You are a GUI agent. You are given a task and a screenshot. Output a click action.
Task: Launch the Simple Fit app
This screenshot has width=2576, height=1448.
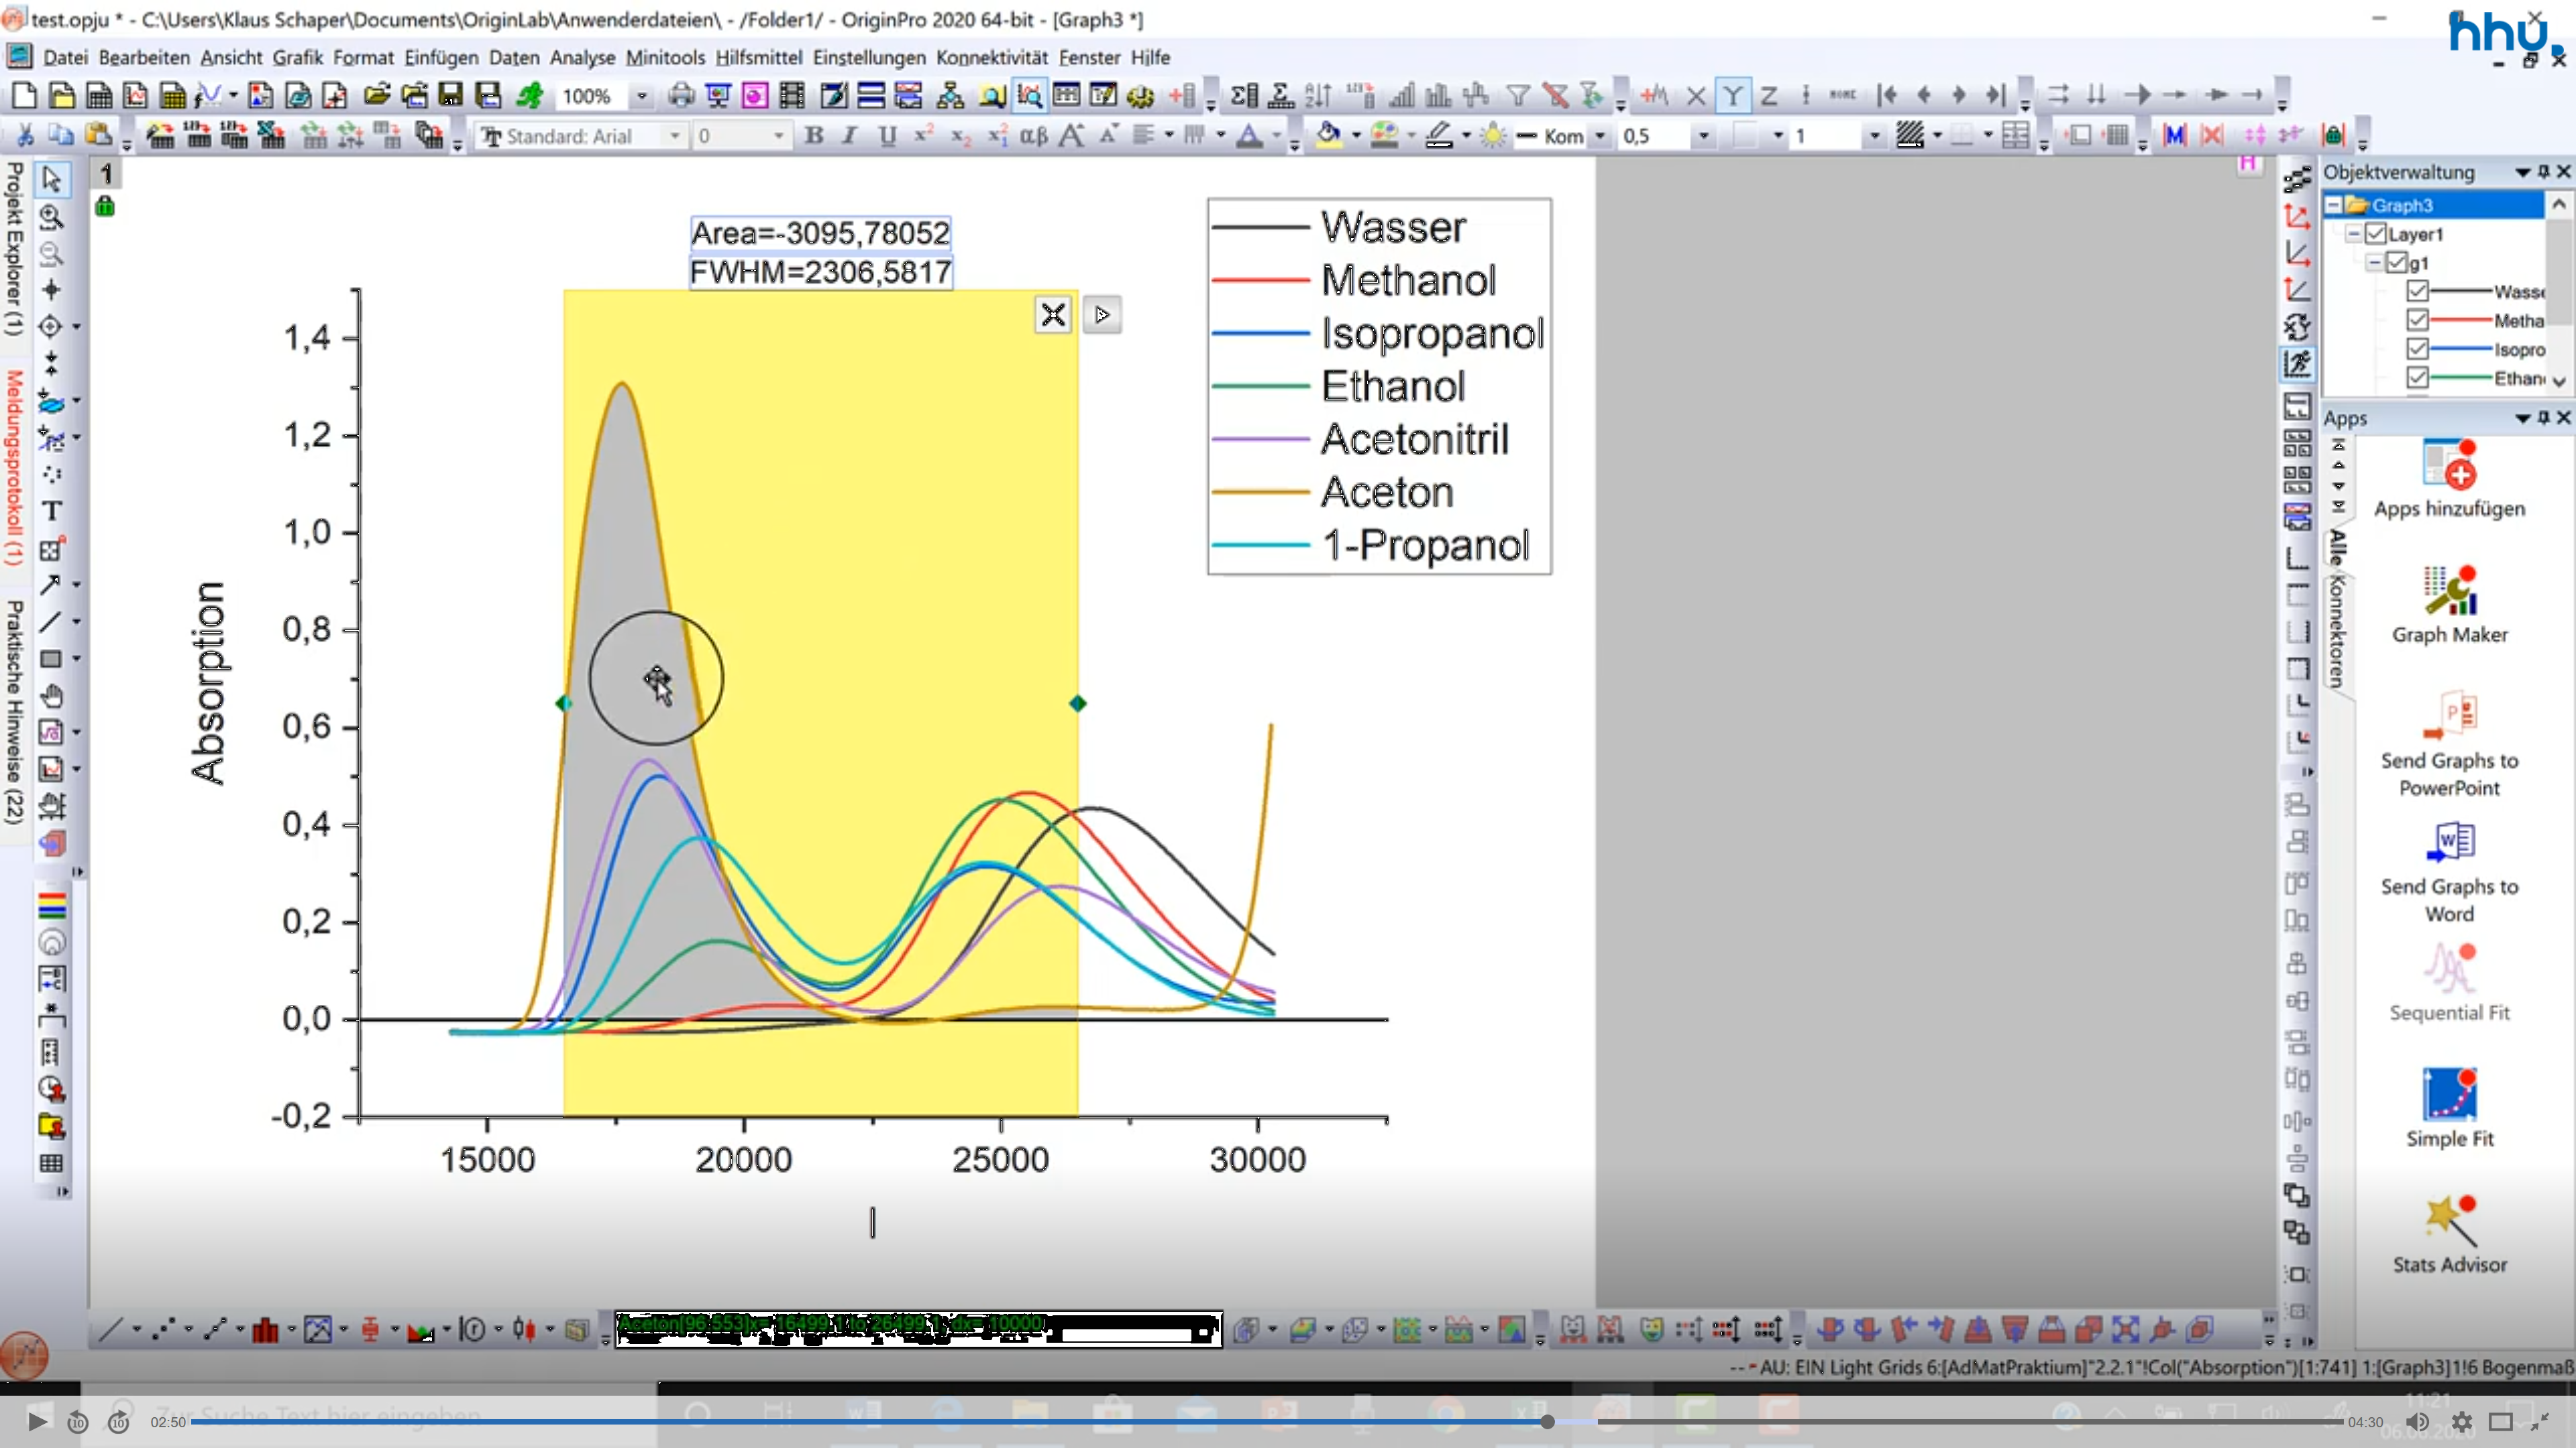(2449, 1108)
